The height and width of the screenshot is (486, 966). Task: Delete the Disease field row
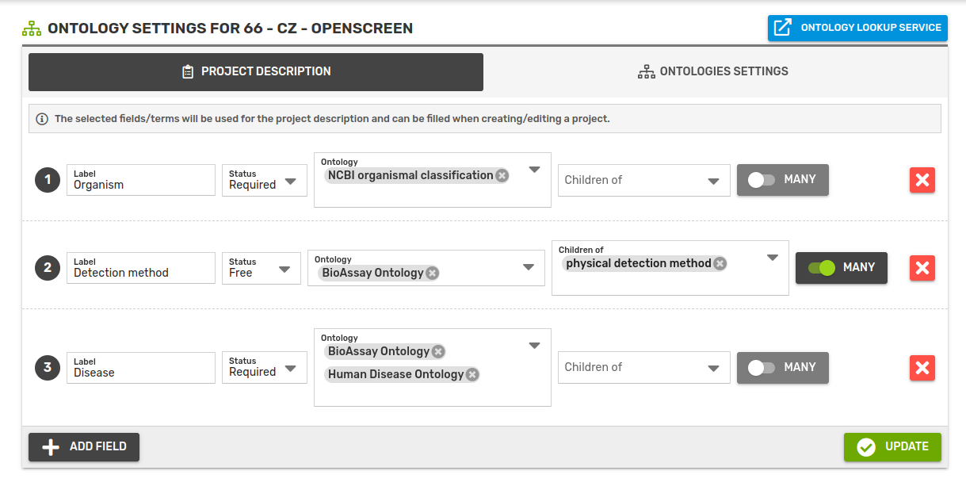pyautogui.click(x=922, y=368)
